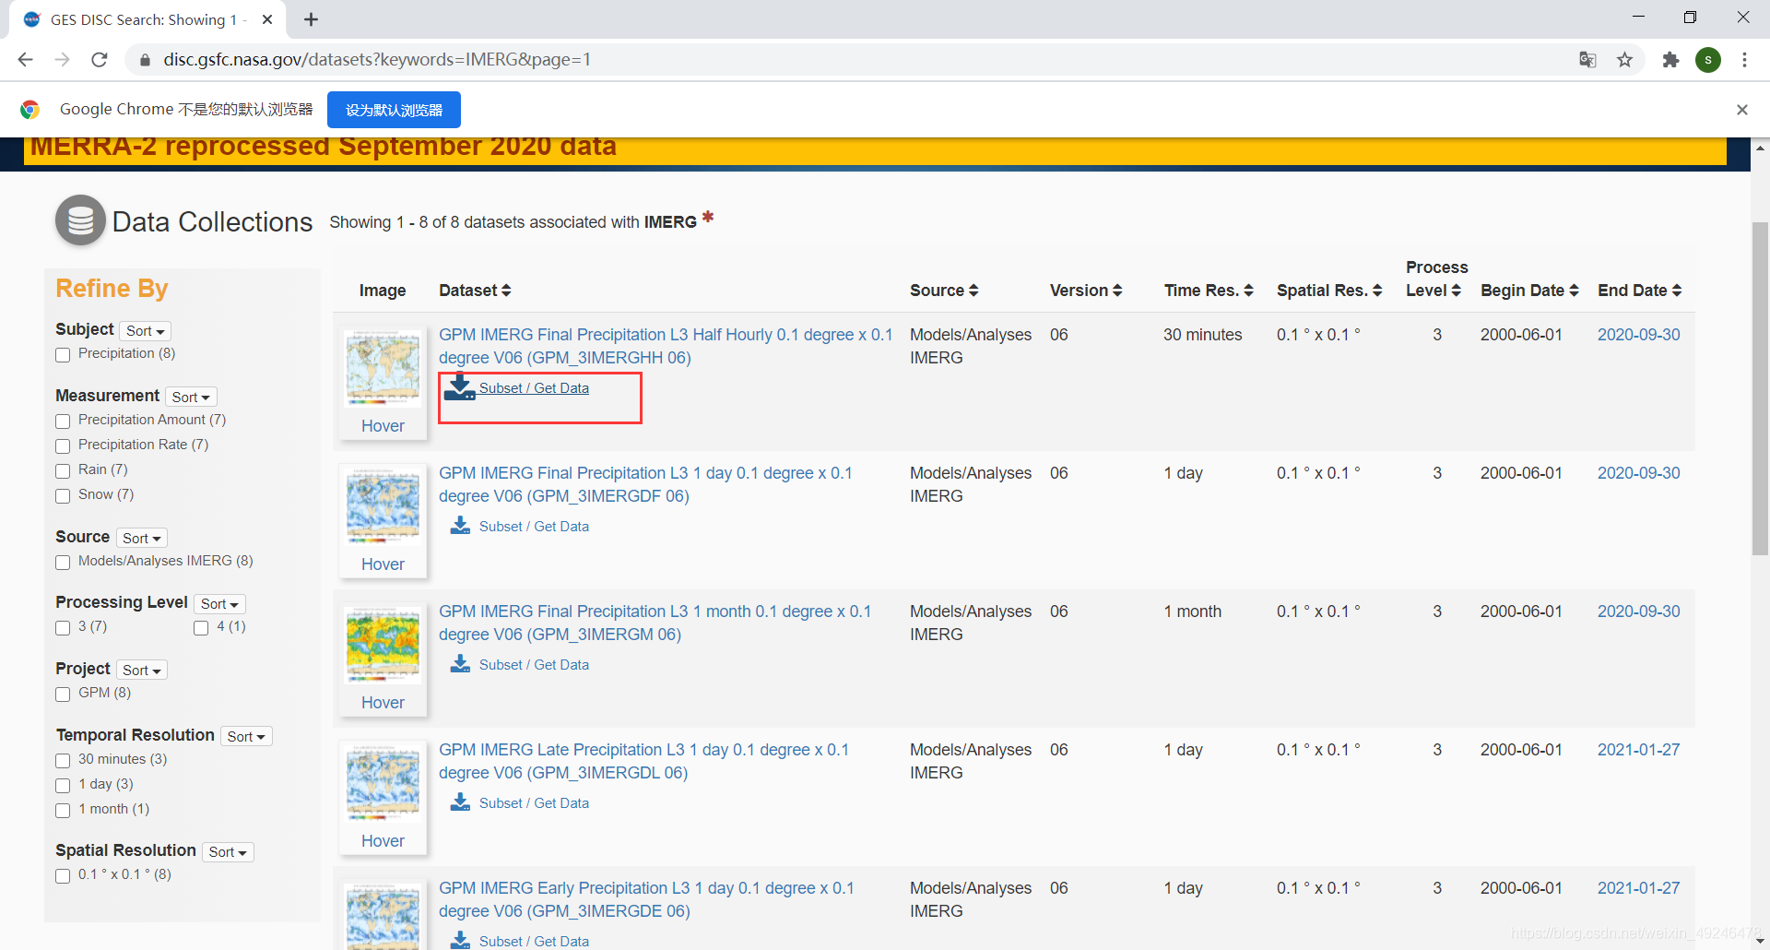Click download icon for GPM_3IMERGDL dataset
1770x950 pixels.
click(x=460, y=802)
